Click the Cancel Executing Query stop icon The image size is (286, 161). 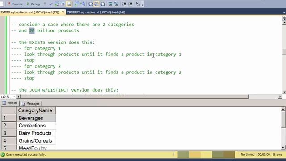click(x=45, y=4)
